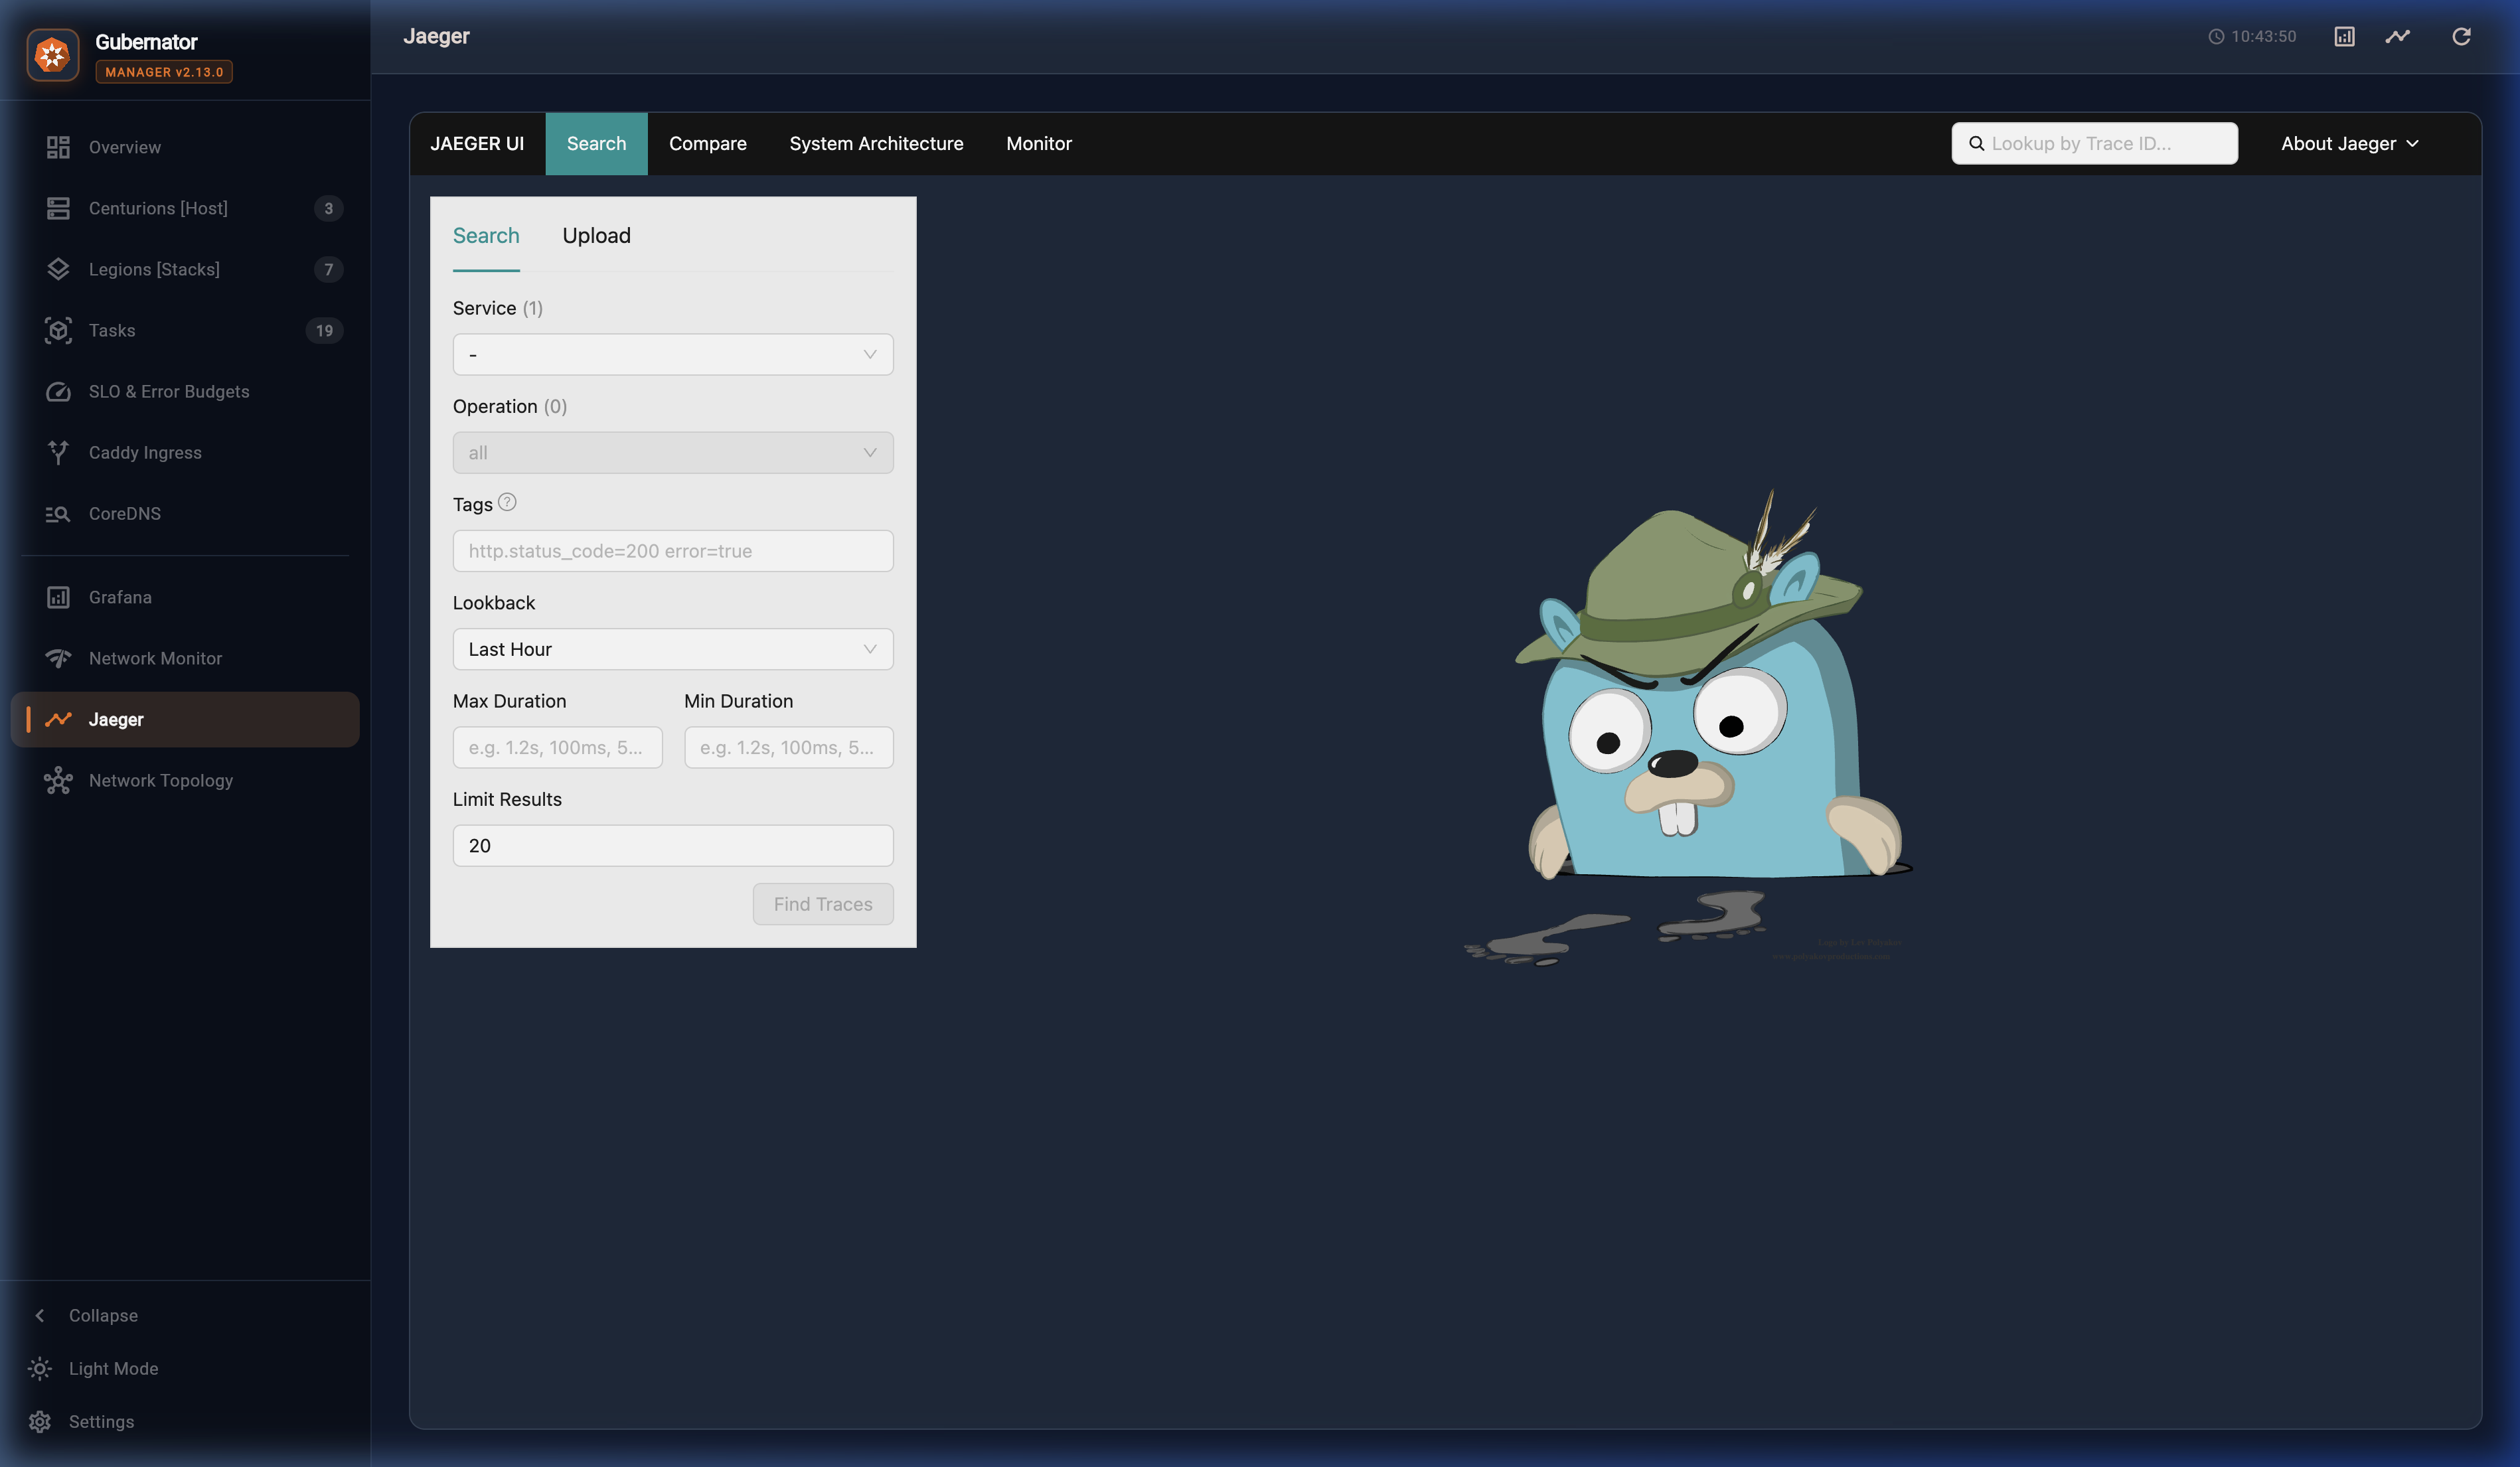Open the Monitor tab
Screen dimensions: 2520x1467
1039,143
